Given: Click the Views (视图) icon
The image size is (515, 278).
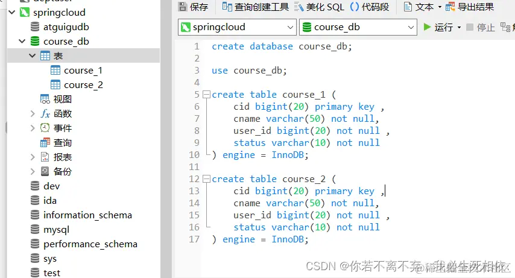Looking at the screenshot, I should coord(45,100).
